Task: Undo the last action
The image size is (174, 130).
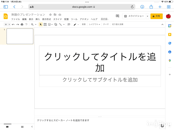Action: point(13,25)
